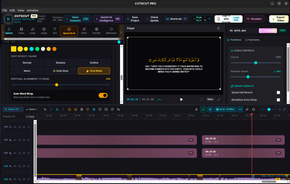The height and width of the screenshot is (184, 290).
Task: Switch to the Watermark tab
Action: (x=111, y=31)
